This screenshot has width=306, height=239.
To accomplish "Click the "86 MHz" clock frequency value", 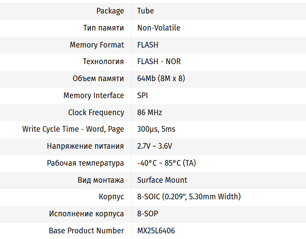I will 150,113.
